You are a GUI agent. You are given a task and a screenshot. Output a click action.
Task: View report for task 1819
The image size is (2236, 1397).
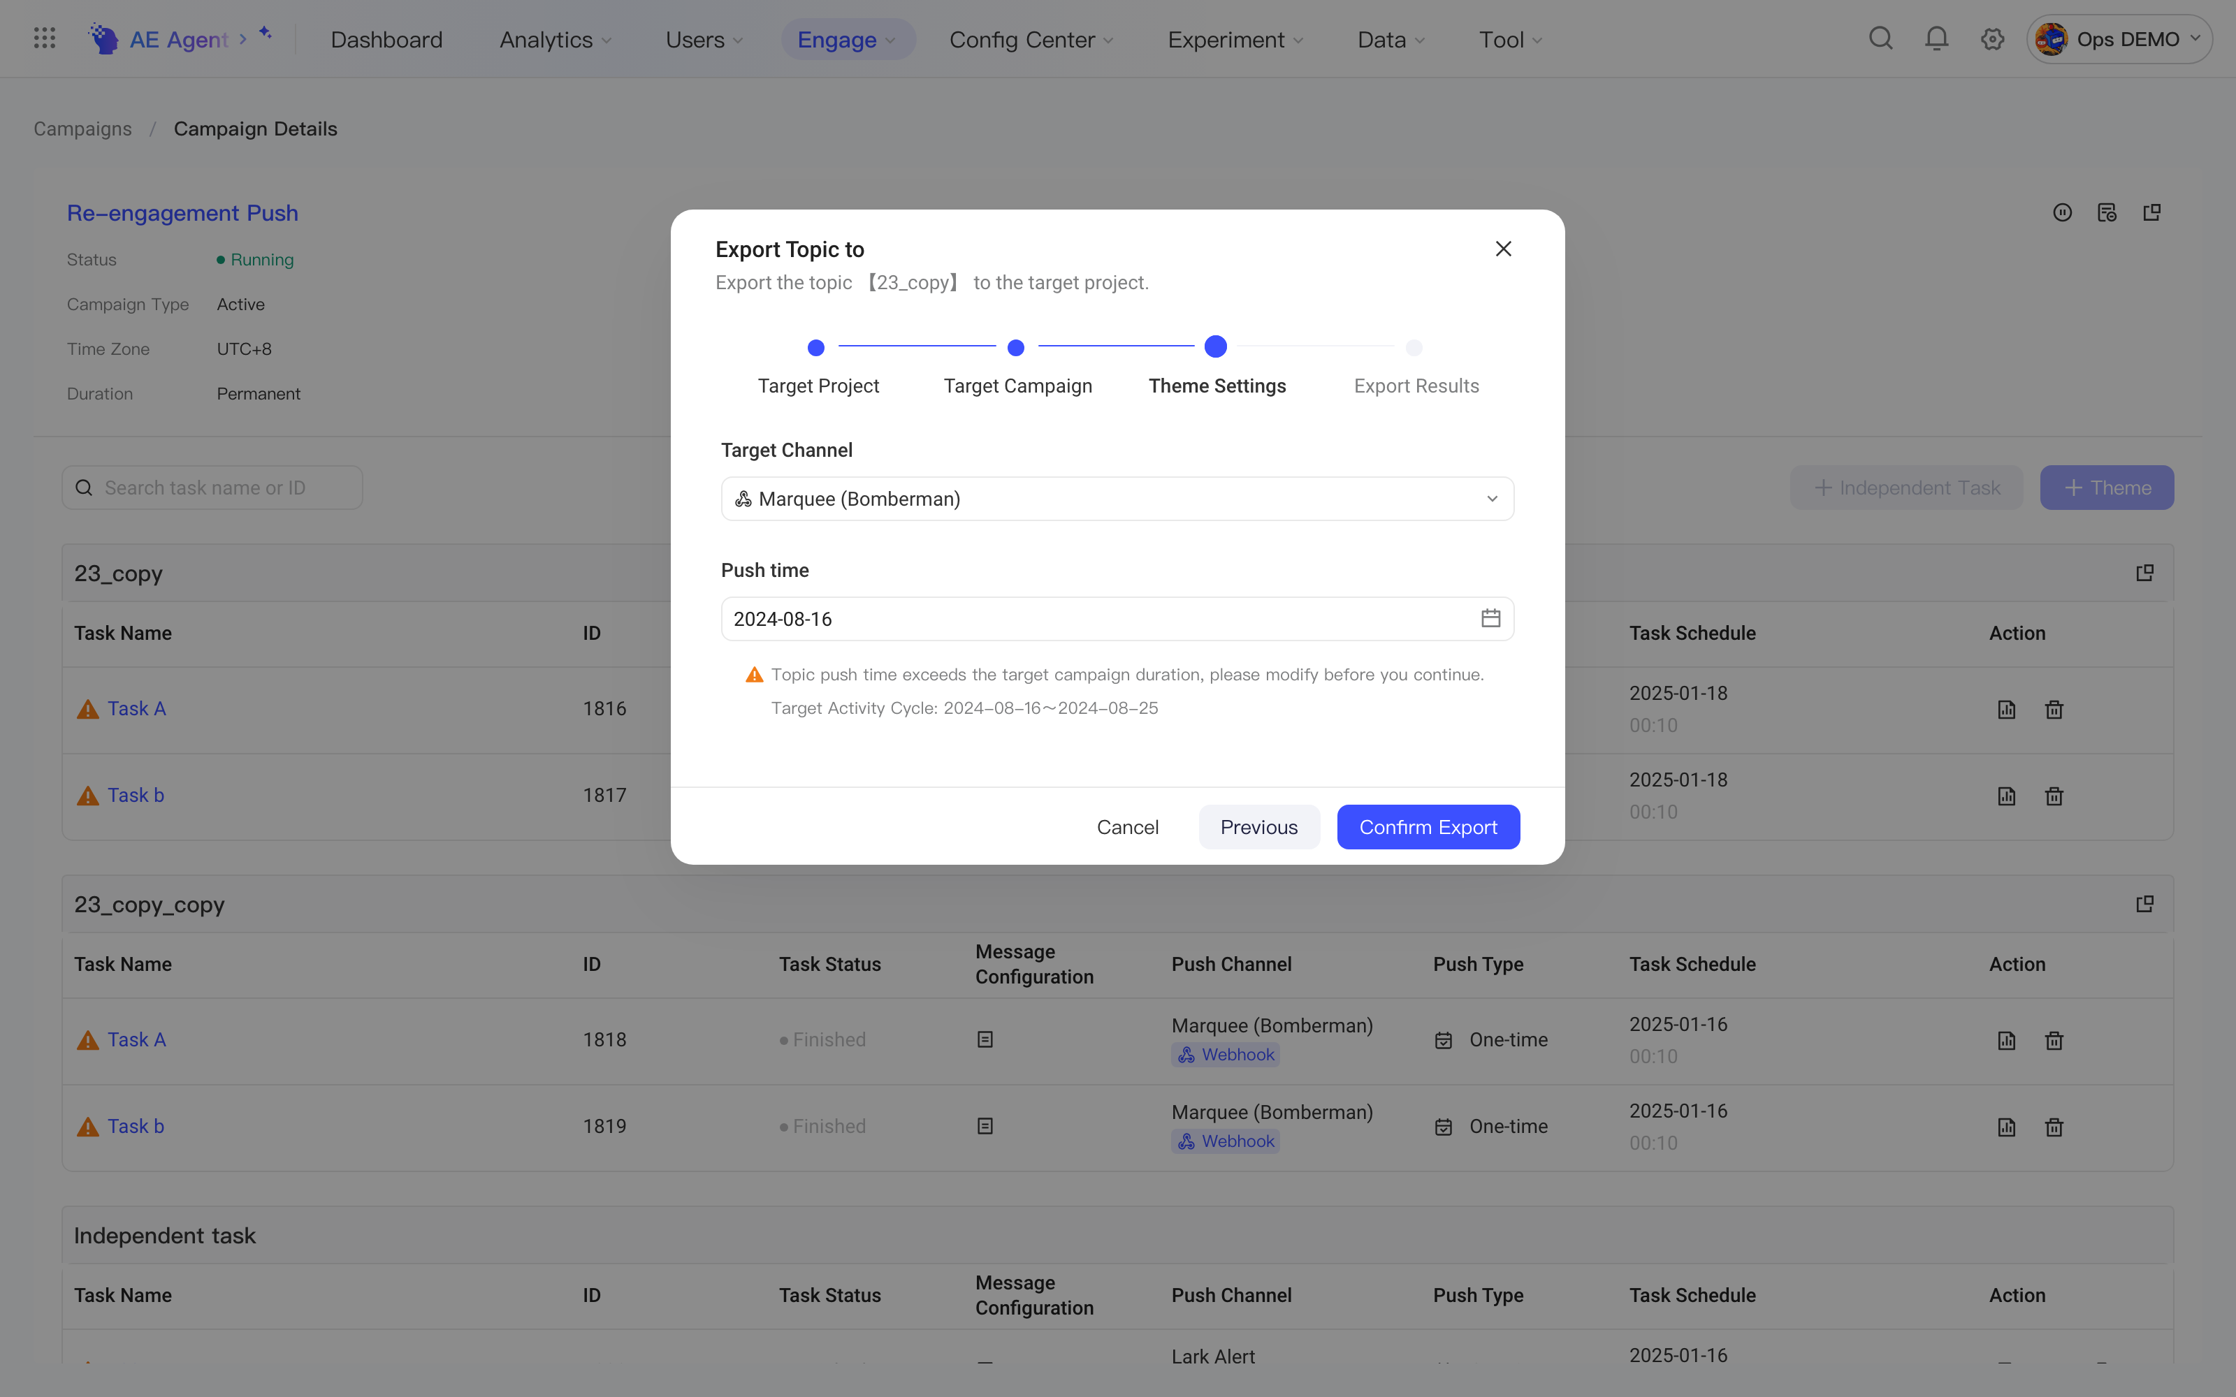(x=2006, y=1127)
